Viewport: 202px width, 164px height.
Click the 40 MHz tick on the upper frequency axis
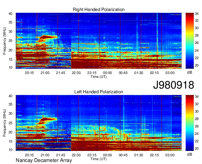(x=11, y=14)
